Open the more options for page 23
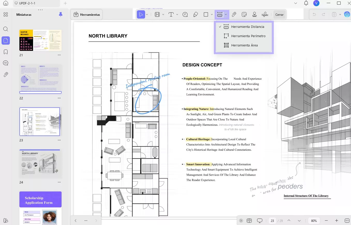351x225 pixels. (x=59, y=140)
